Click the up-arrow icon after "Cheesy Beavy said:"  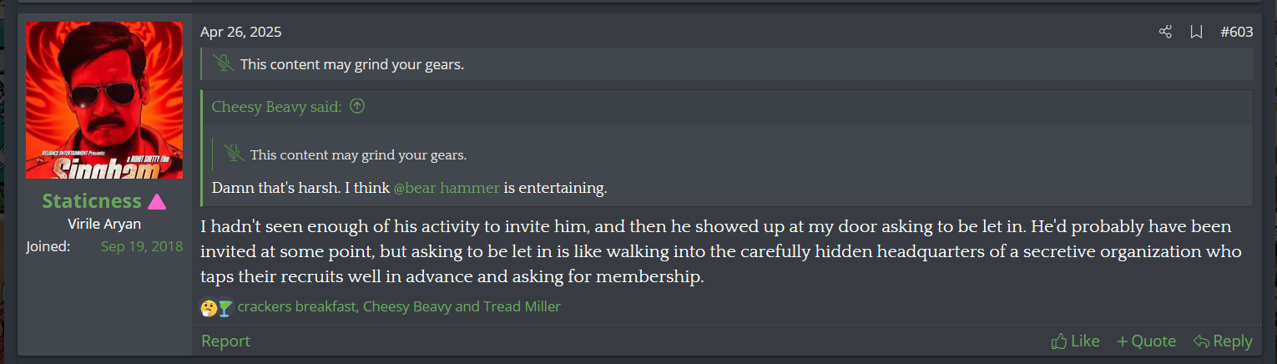357,106
